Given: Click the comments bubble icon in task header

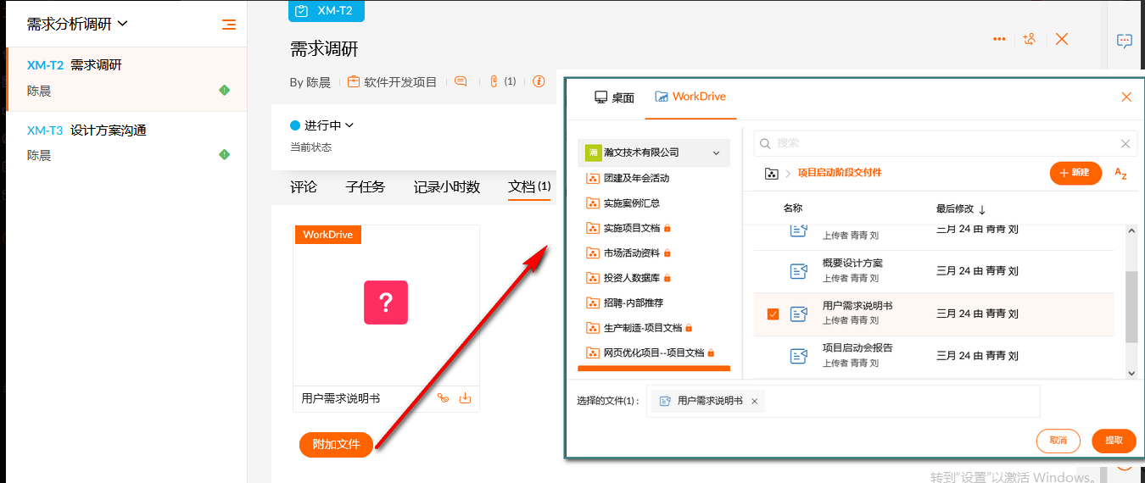Looking at the screenshot, I should (x=461, y=82).
